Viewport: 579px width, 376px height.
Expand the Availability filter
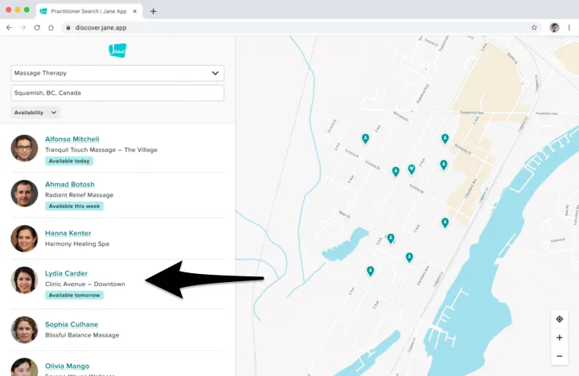(x=35, y=112)
